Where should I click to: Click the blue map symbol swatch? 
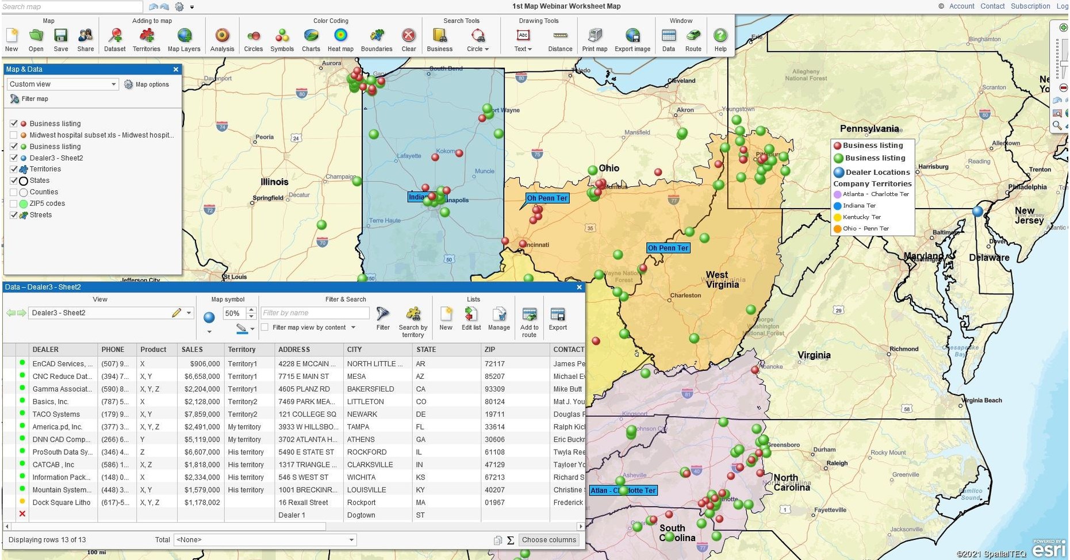[209, 317]
